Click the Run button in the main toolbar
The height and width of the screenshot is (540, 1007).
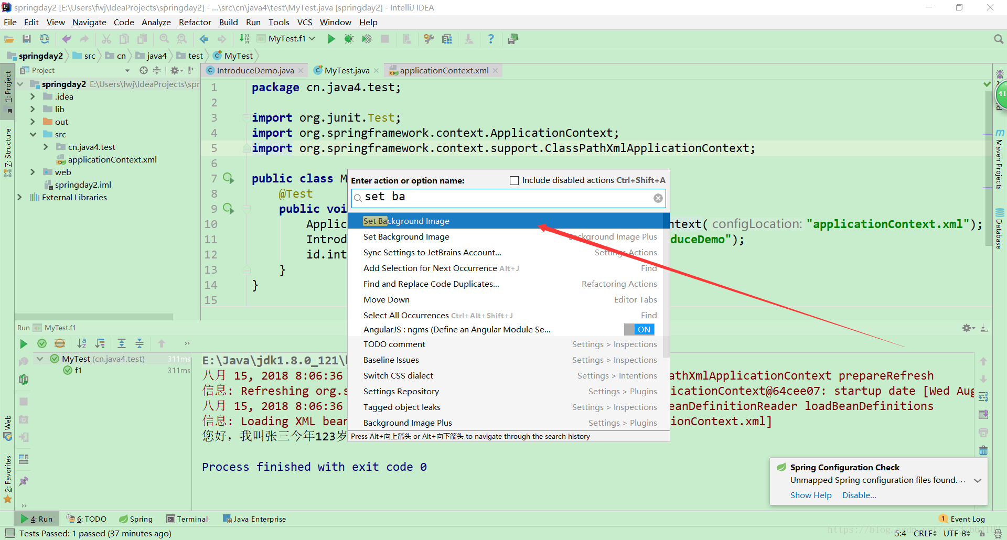331,39
